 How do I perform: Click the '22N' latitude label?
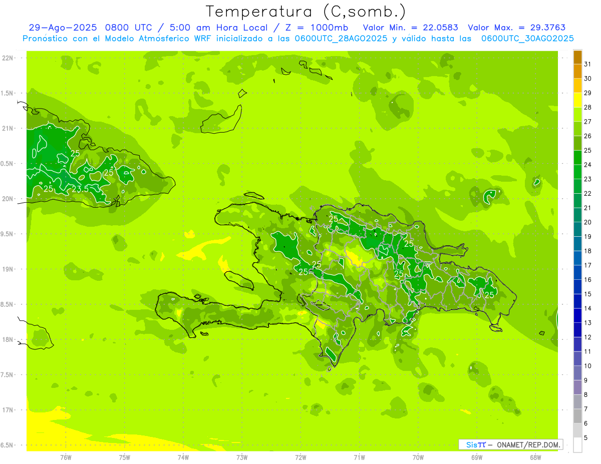[x=9, y=58]
